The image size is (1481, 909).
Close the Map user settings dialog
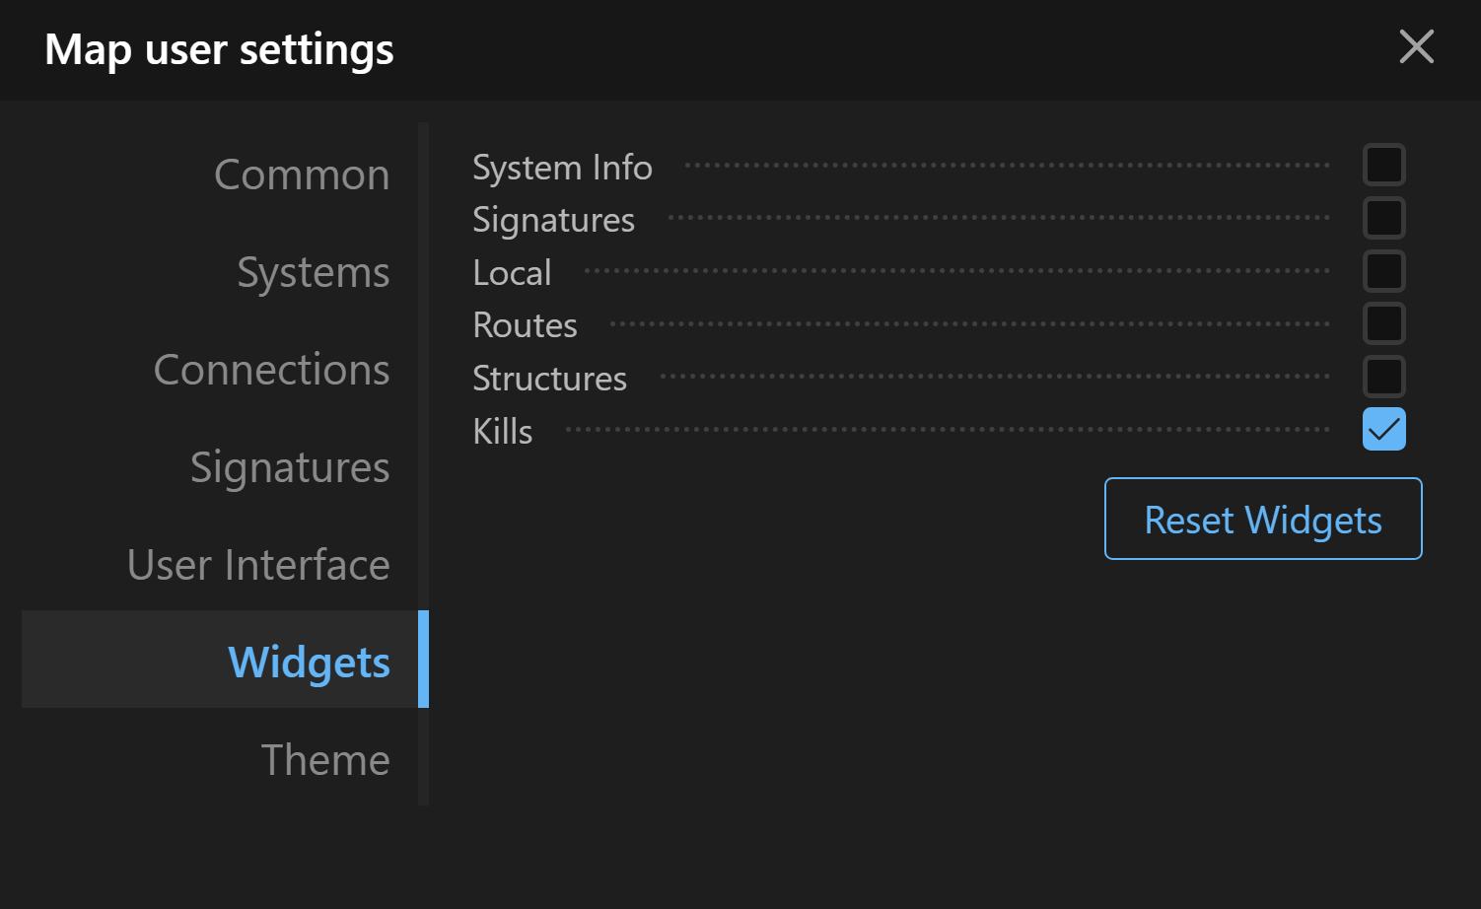click(x=1417, y=46)
